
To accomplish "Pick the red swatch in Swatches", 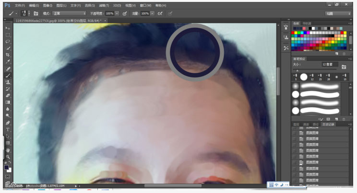I will pos(293,33).
